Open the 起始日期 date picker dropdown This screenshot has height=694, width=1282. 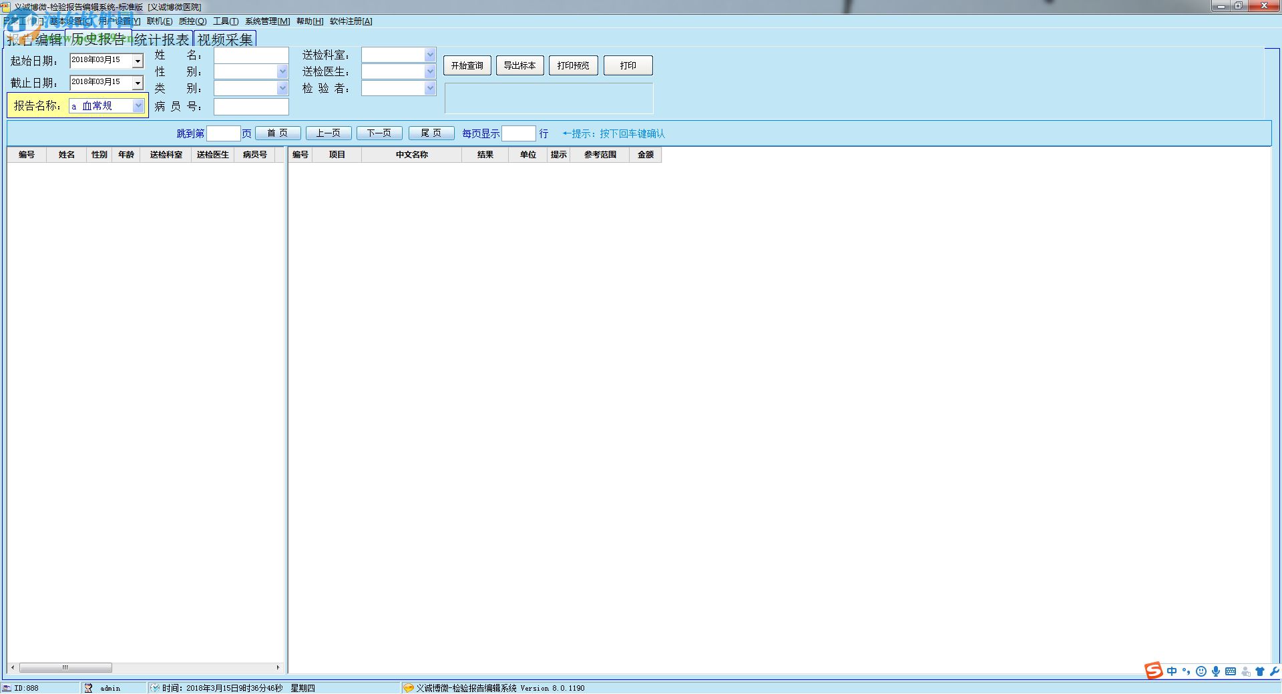(138, 61)
